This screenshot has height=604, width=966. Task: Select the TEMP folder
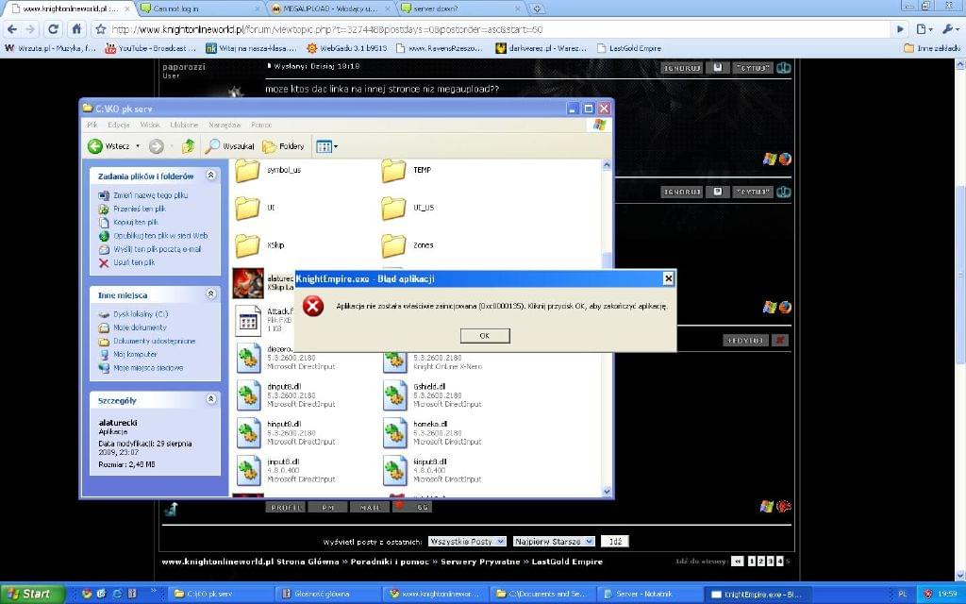click(x=407, y=170)
